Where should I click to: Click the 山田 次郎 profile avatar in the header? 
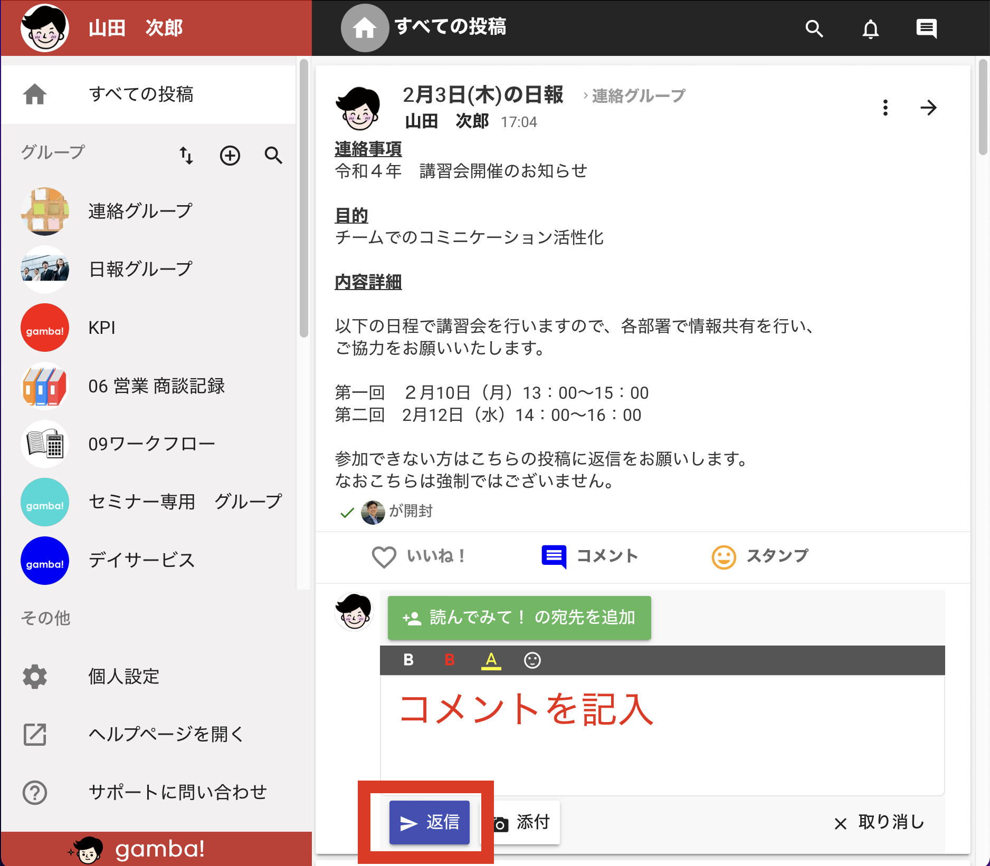45,28
